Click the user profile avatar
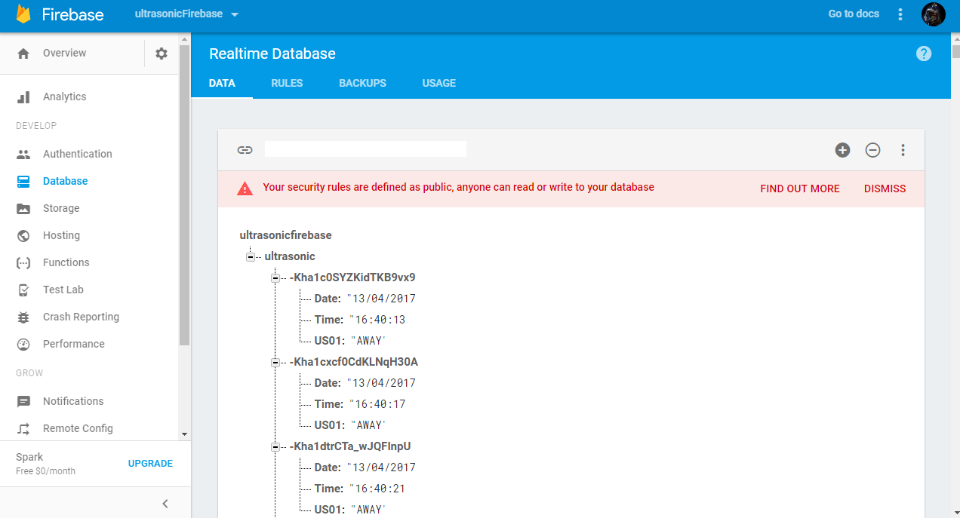The image size is (960, 518). [934, 14]
